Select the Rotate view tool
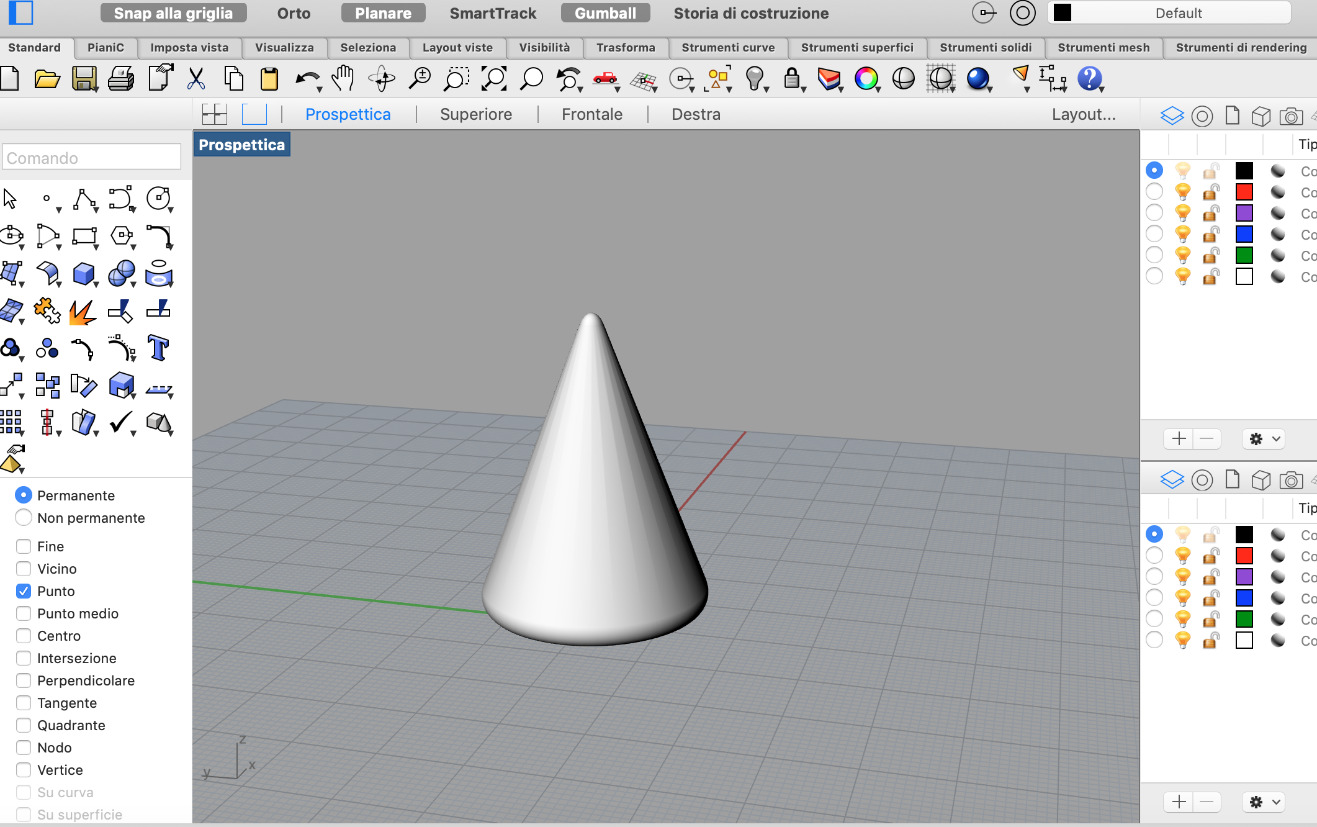Image resolution: width=1317 pixels, height=827 pixels. click(382, 79)
